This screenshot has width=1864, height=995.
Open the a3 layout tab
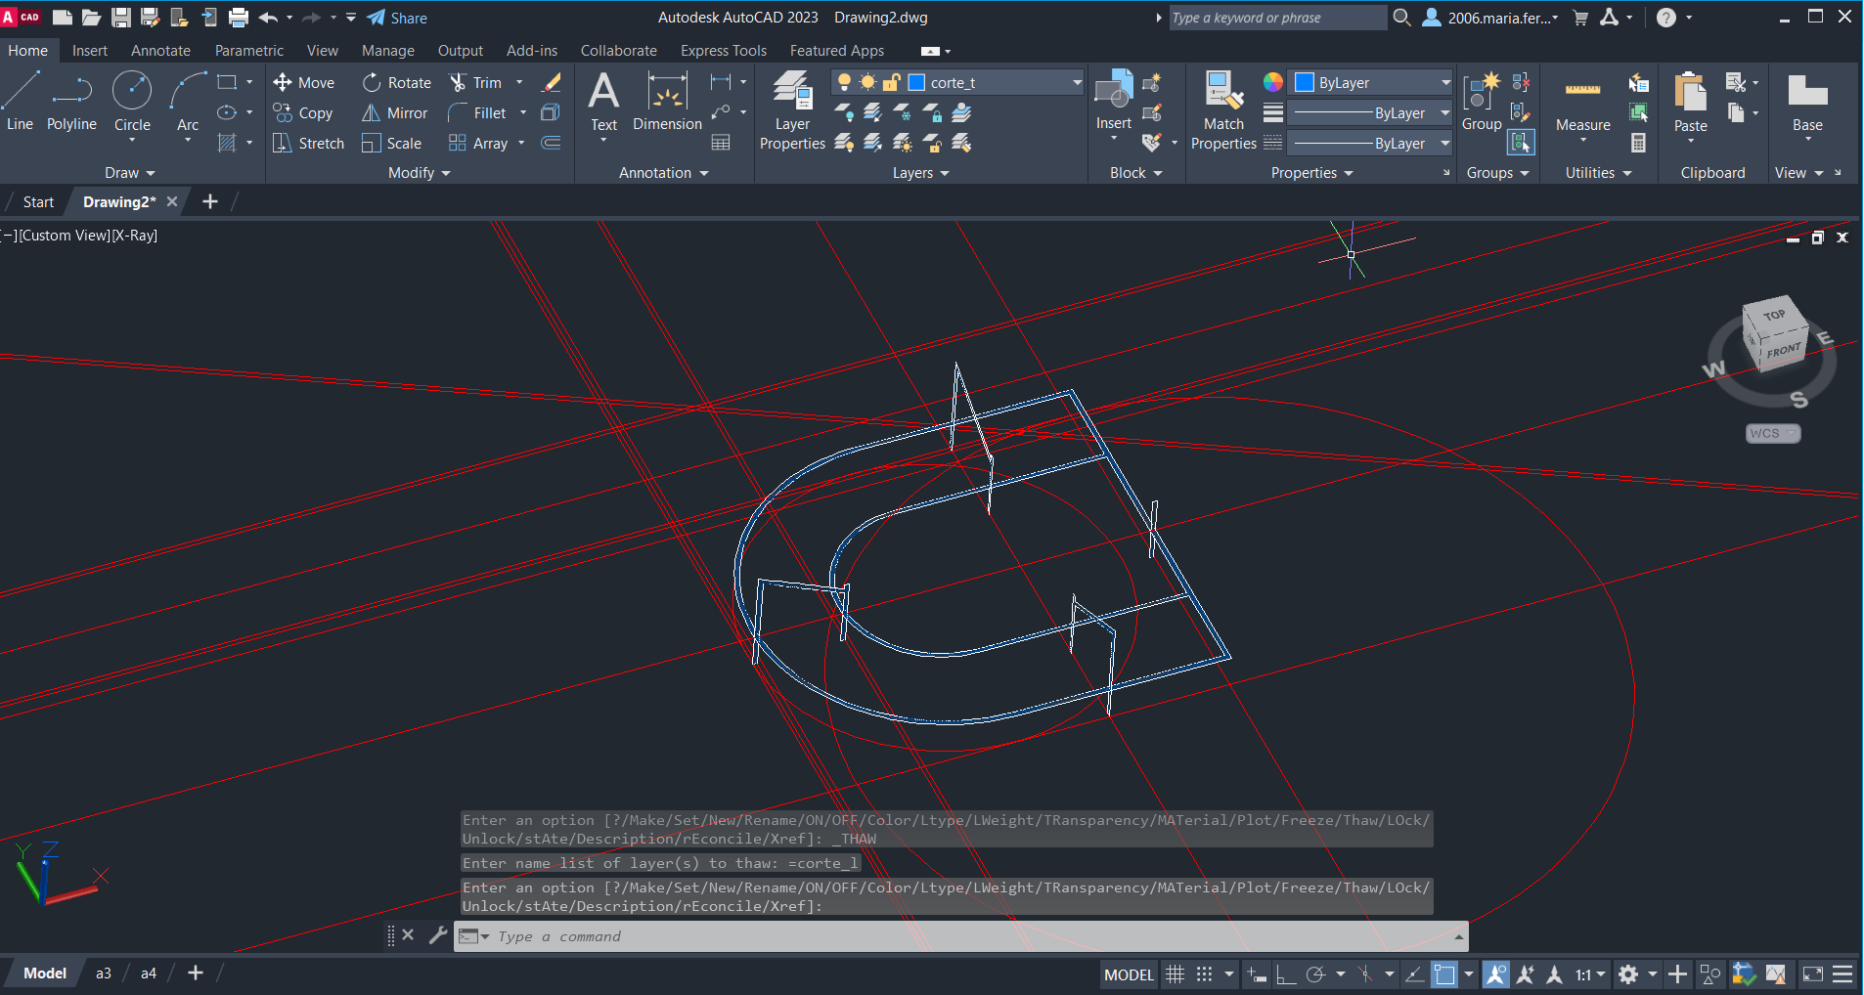pos(103,973)
